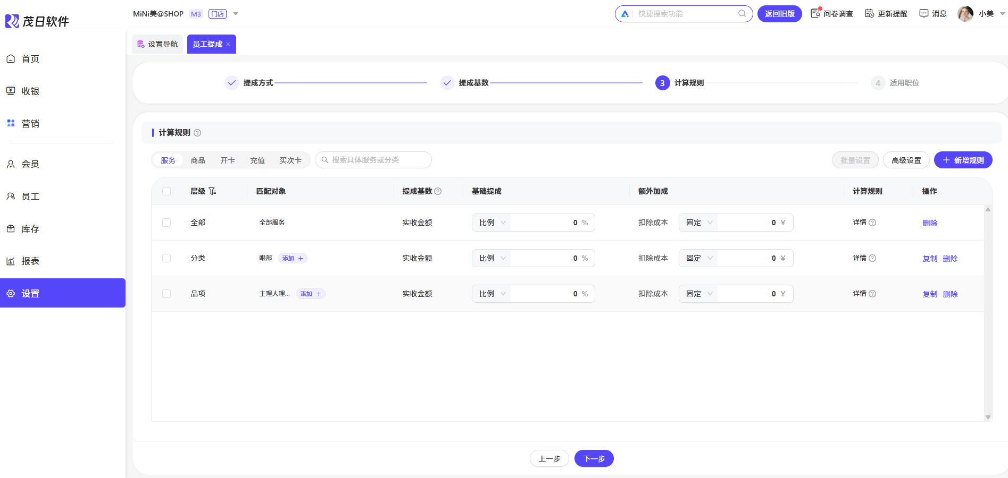The image size is (1008, 478).
Task: Open the 更新提醒 update reminder
Action: coord(886,14)
